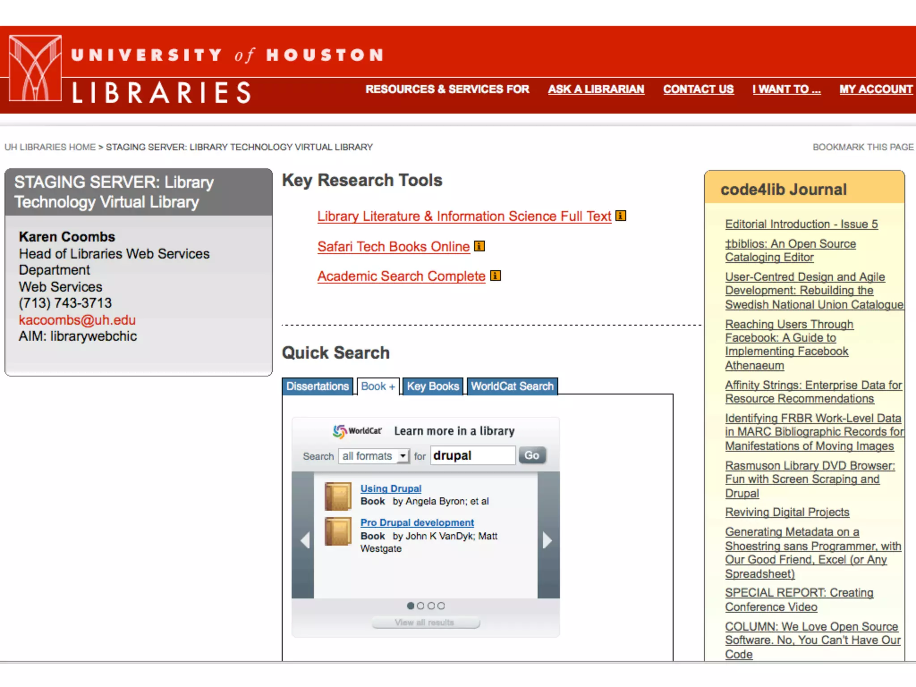Switch to the Key Books tab
The height and width of the screenshot is (687, 916).
coord(433,386)
